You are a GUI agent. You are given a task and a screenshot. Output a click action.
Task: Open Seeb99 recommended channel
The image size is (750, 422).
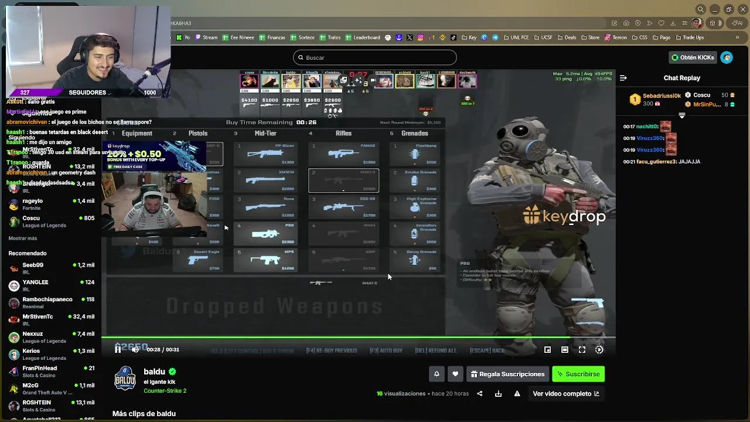click(x=51, y=268)
